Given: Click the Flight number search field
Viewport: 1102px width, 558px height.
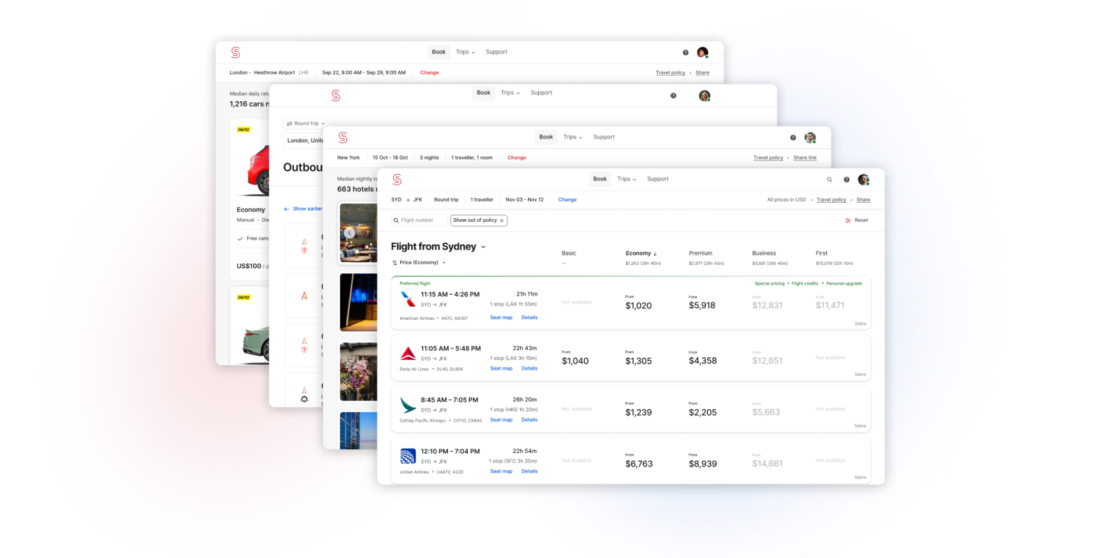Looking at the screenshot, I should [x=419, y=220].
